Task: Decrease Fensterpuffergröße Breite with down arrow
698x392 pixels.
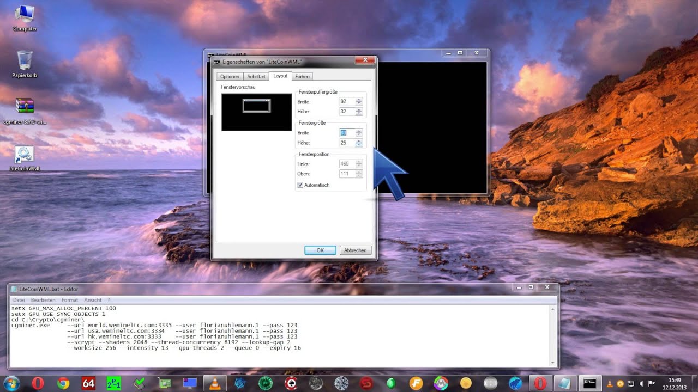Action: pyautogui.click(x=359, y=103)
